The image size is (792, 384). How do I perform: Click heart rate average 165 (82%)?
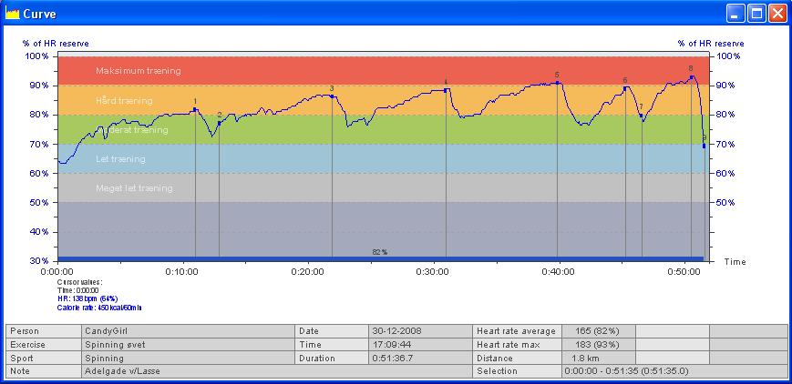(599, 331)
